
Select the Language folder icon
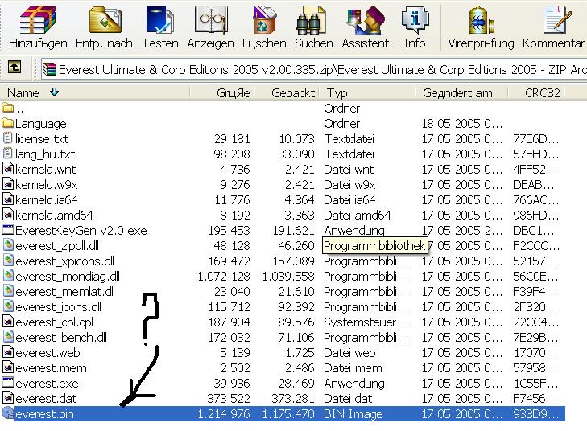tap(7, 123)
